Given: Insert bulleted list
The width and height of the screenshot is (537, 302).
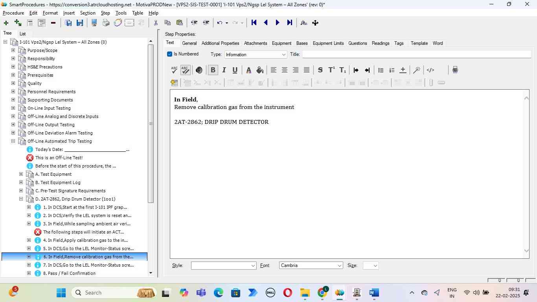Looking at the screenshot, I should (381, 70).
